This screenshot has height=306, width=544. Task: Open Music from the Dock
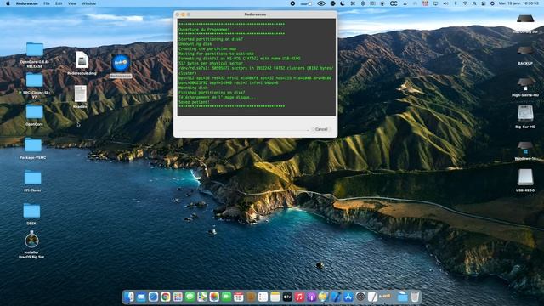pyautogui.click(x=299, y=297)
